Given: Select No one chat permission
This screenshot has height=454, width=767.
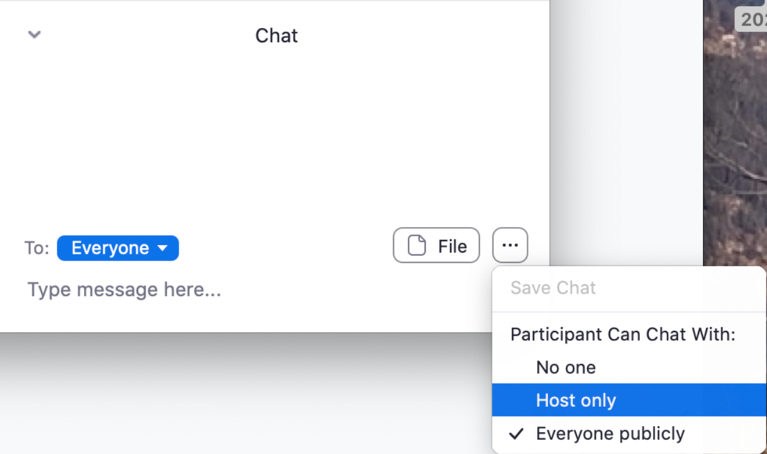Looking at the screenshot, I should tap(566, 368).
